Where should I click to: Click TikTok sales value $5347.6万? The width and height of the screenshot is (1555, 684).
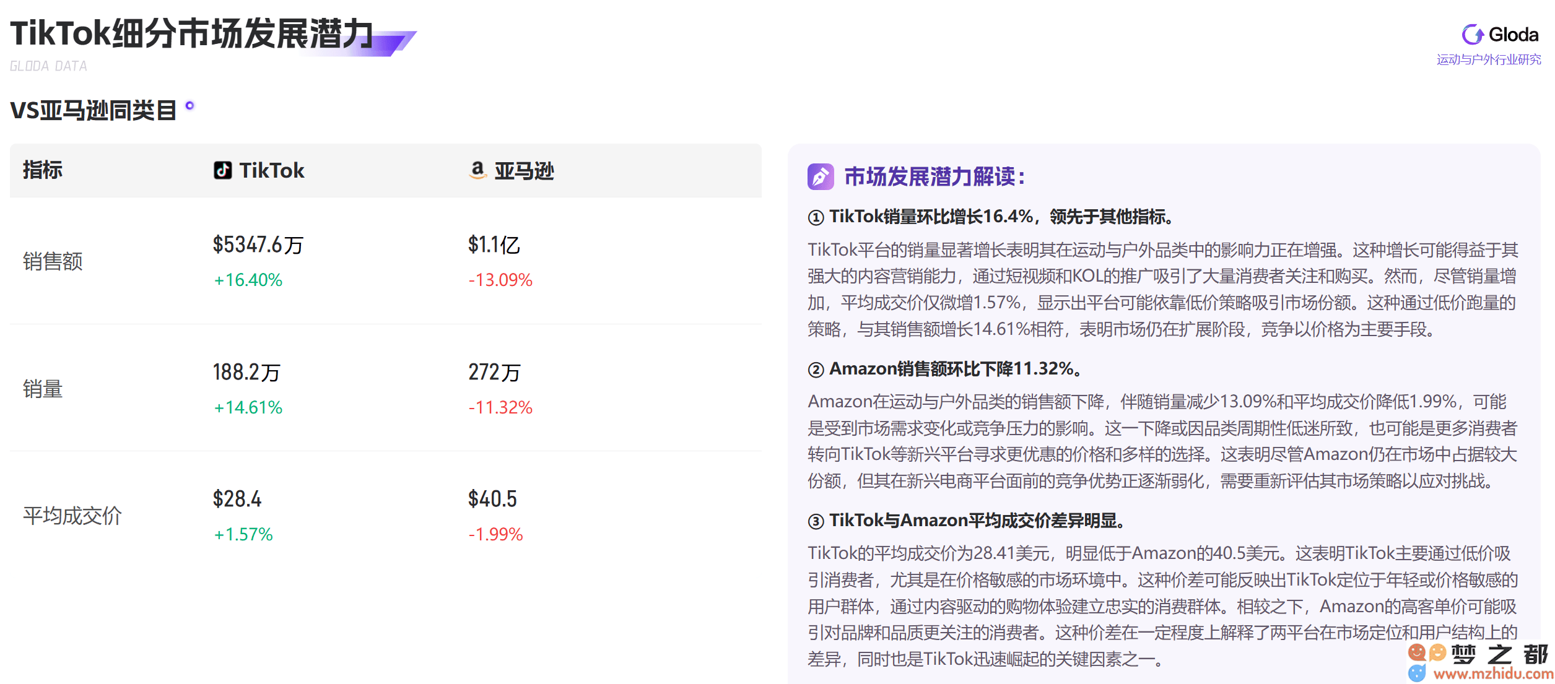point(258,245)
